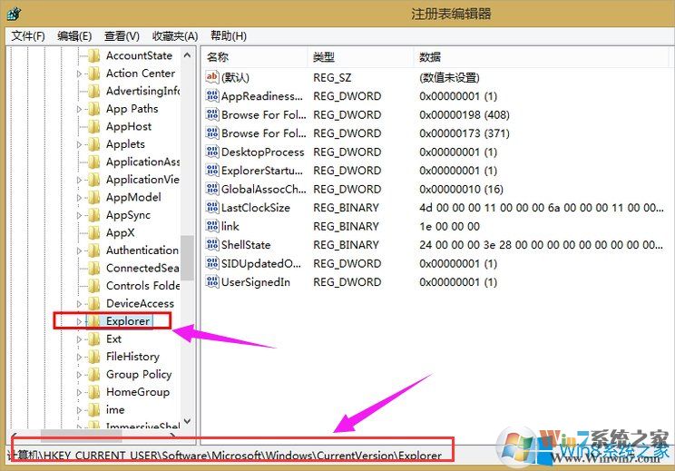Viewport: 675px width, 471px height.
Task: Expand the AppModel tree node
Action: point(79,198)
